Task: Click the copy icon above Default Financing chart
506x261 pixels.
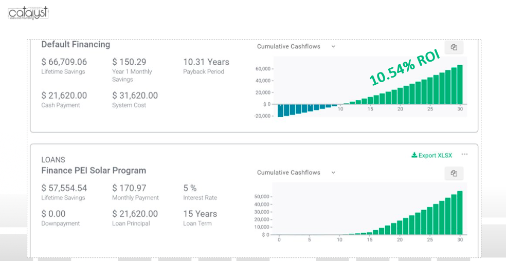Action: [x=454, y=47]
